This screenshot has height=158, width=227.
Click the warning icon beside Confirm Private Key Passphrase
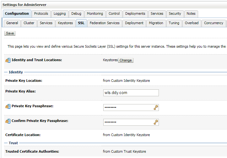(x=8, y=121)
